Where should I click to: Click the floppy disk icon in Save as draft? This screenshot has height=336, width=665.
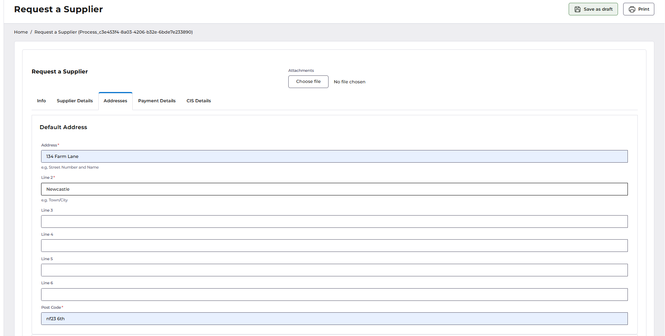pos(577,9)
